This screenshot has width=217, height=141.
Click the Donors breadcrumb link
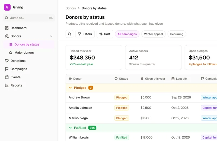(x=71, y=8)
